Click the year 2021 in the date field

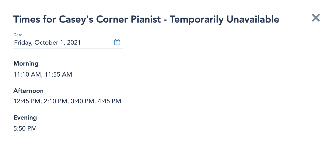74,42
